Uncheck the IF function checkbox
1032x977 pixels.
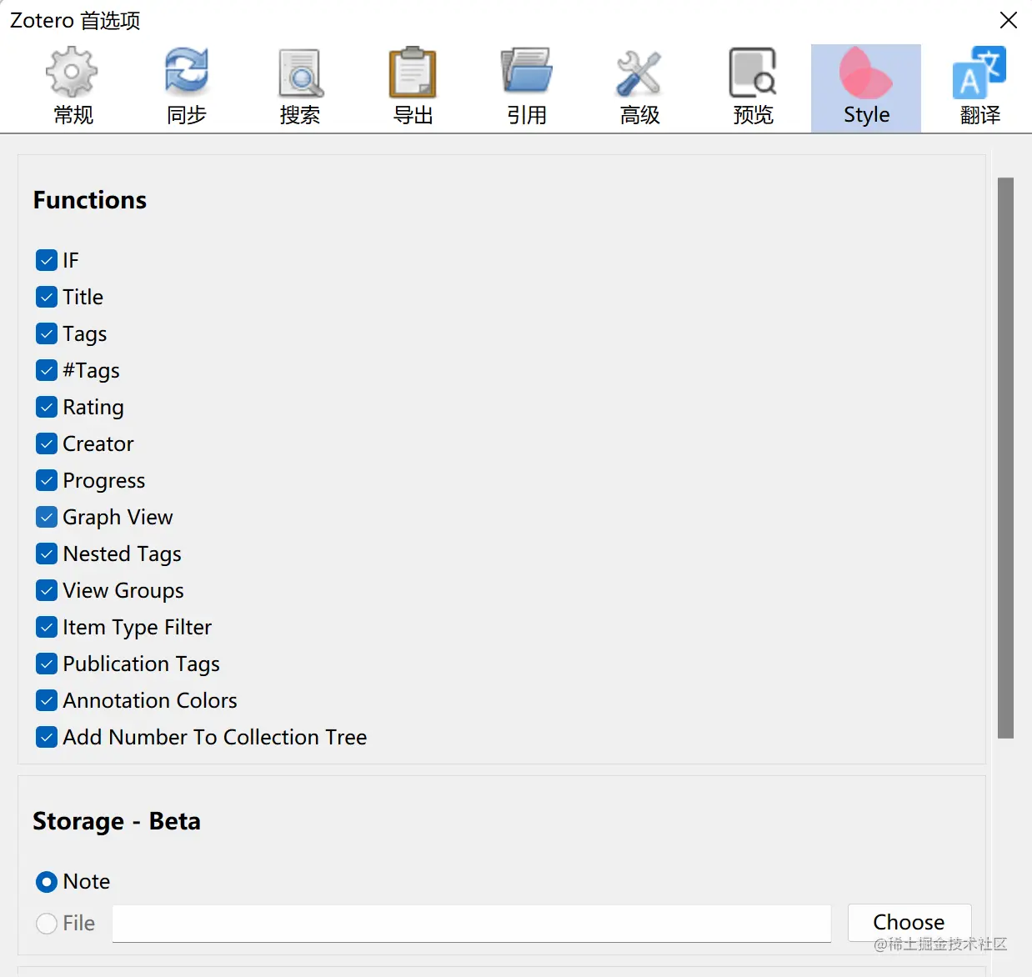click(47, 260)
